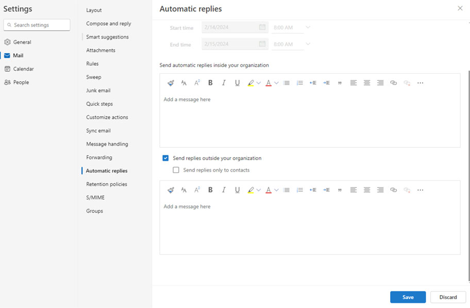Click the Underline icon in the upper editor
Screen dimensions: 470x308
(x=237, y=83)
